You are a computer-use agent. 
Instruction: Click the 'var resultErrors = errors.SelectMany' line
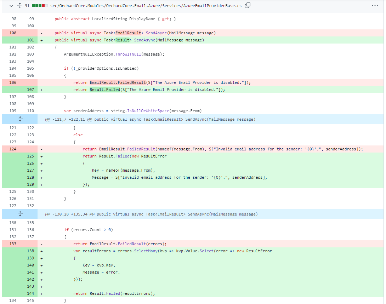[x=172, y=251]
